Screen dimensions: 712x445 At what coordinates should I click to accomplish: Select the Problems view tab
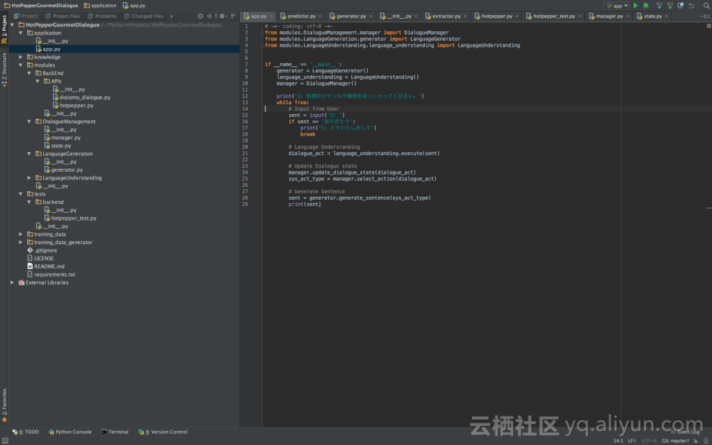tap(102, 16)
